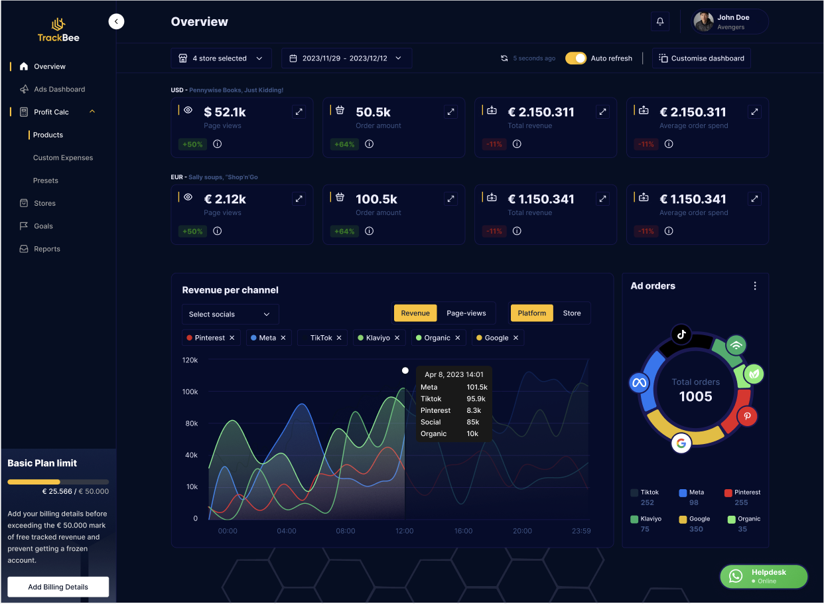
Task: Collapse the Profit Calc submenu
Action: tap(92, 112)
